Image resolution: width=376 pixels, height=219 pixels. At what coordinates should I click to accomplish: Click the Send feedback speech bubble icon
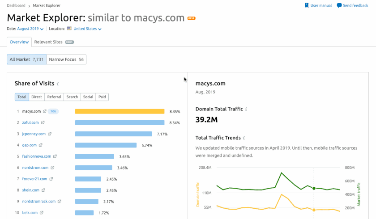tap(339, 5)
